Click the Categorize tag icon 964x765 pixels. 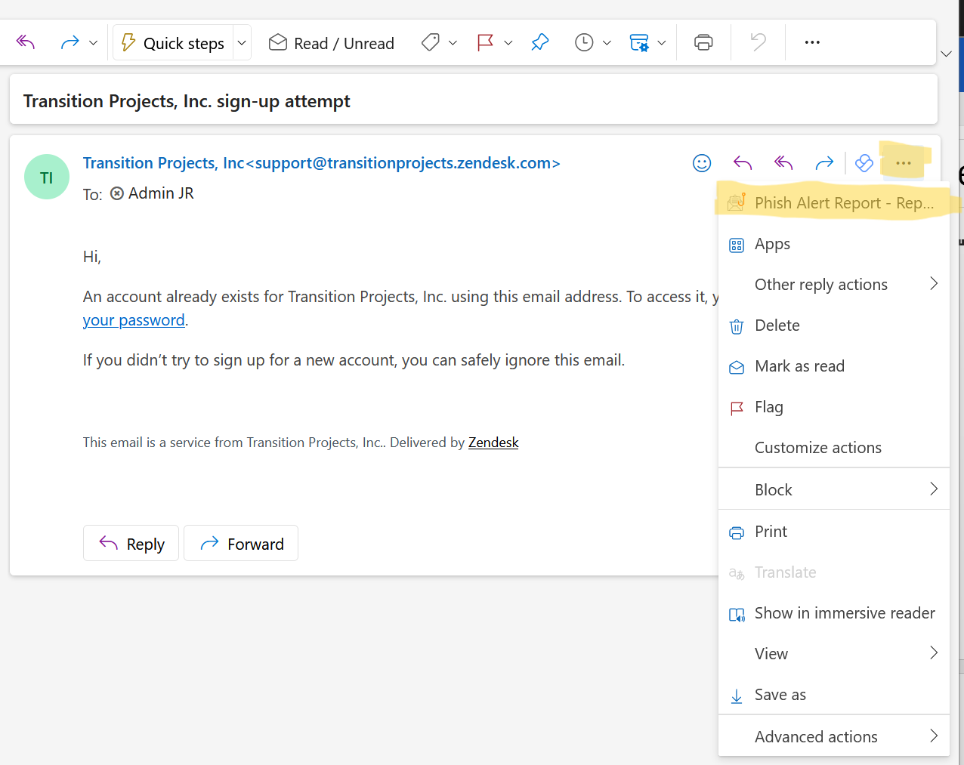(431, 42)
